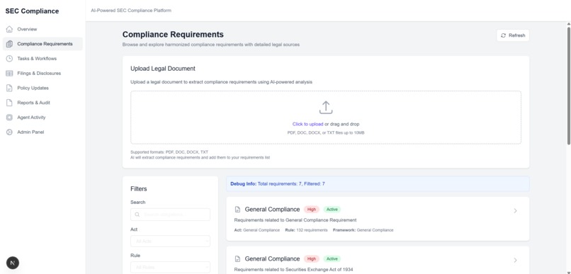Click 'Requirements related to Securities Exchange Act of 1934'
The height and width of the screenshot is (274, 571).
(x=293, y=270)
